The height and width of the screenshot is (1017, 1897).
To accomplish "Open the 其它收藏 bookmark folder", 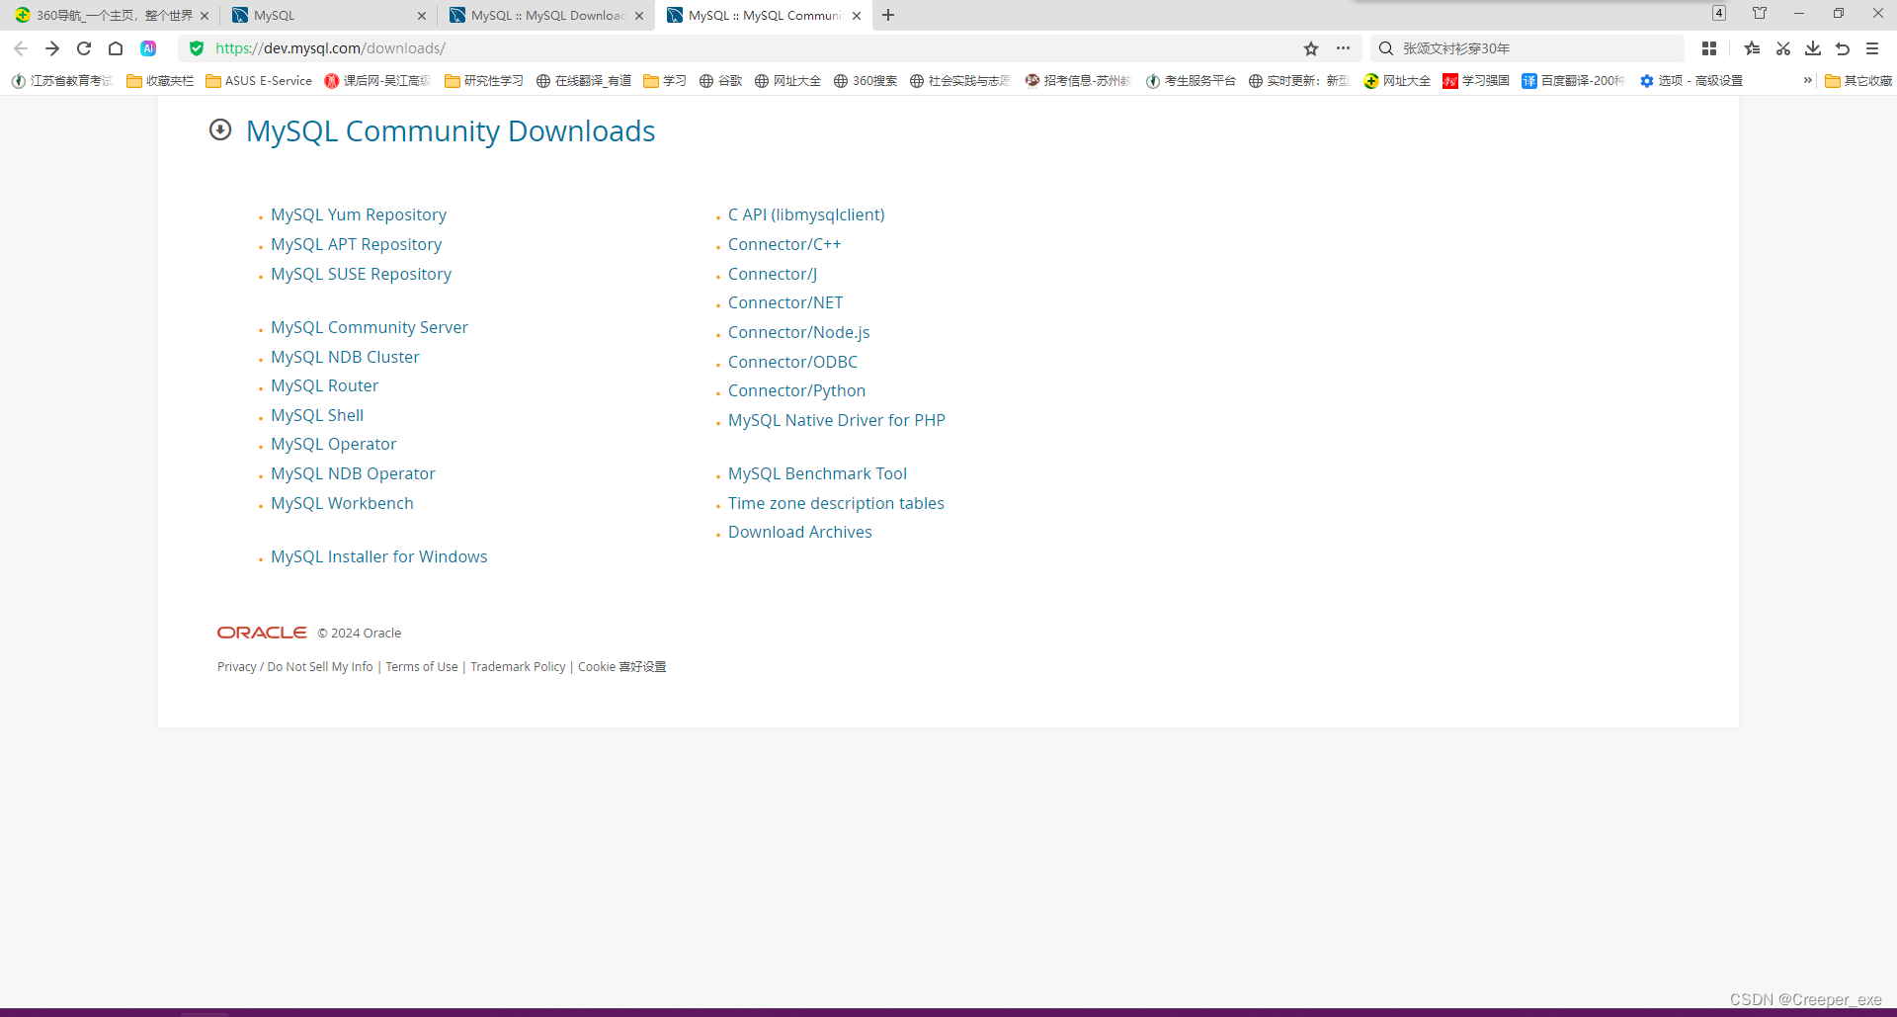I will coord(1858,81).
